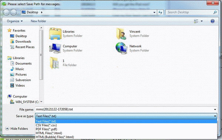Expand the Desktop breadcrumb arrow
The image size is (222, 140).
click(41, 12)
